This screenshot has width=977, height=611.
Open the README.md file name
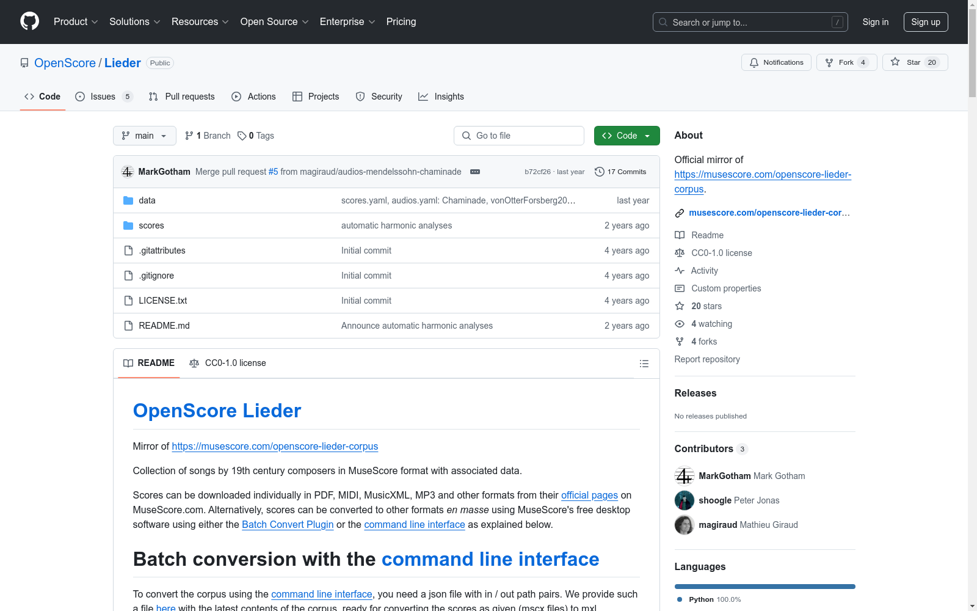click(164, 326)
